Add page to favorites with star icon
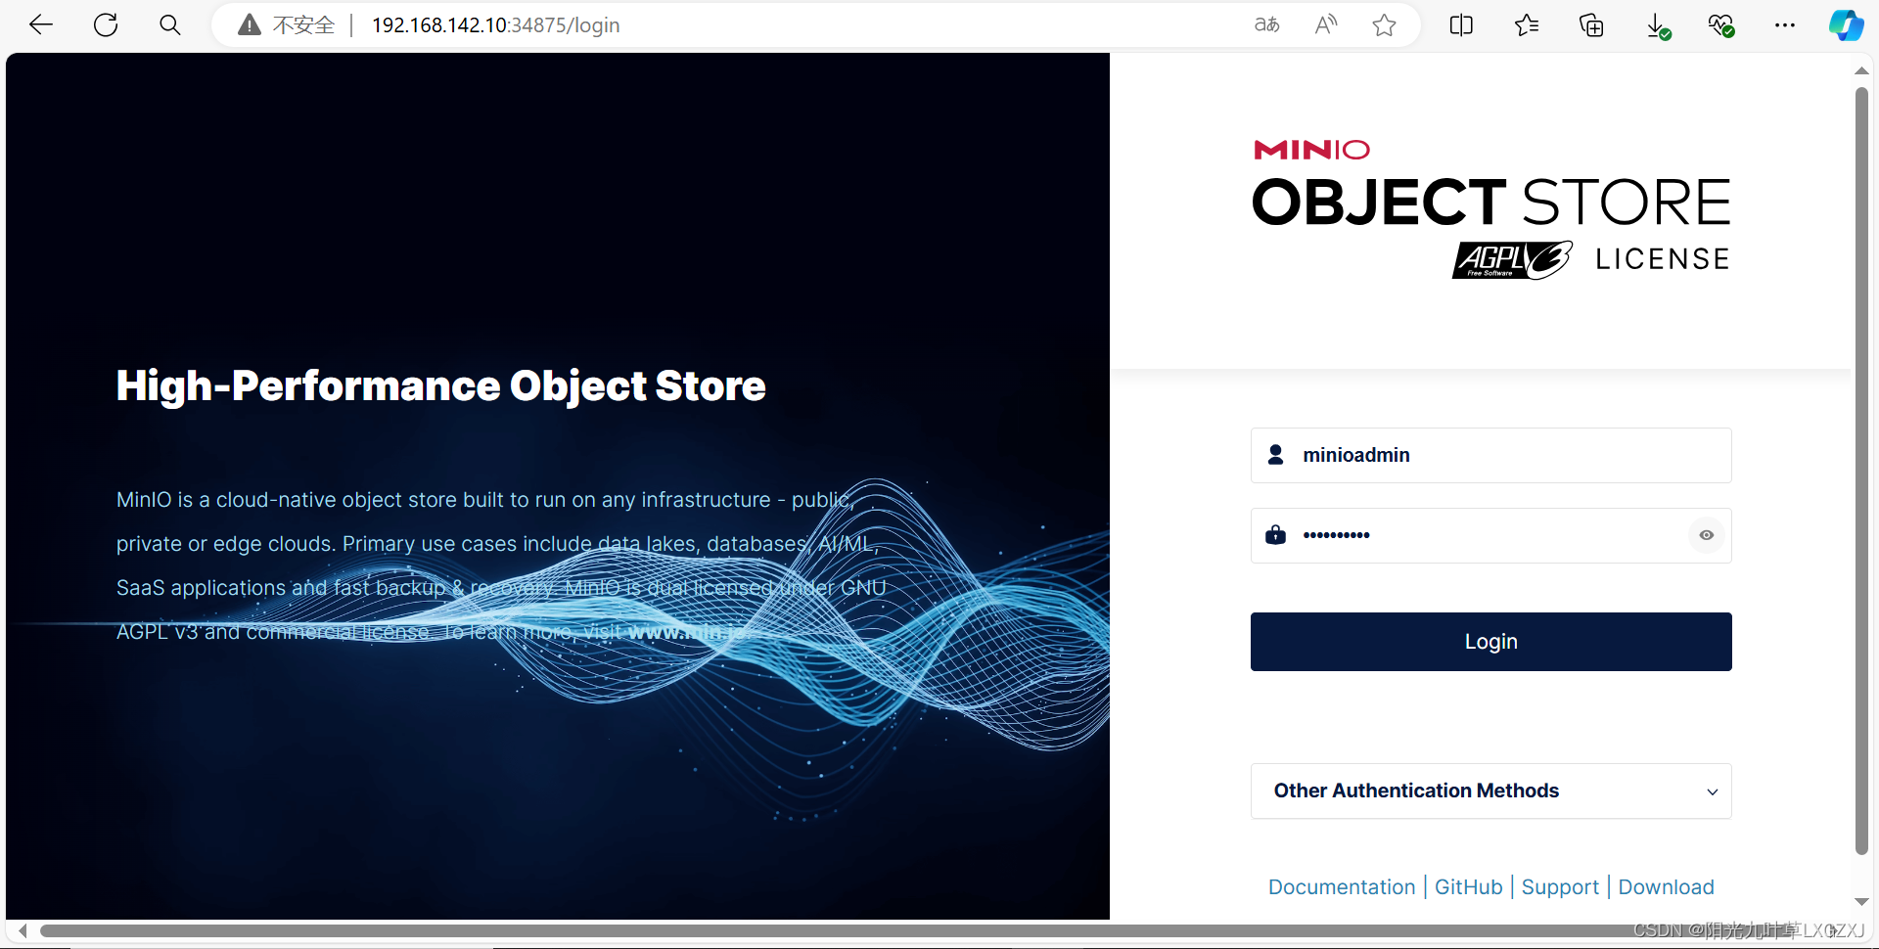 tap(1384, 25)
